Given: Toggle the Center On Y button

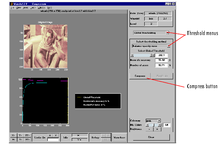Looking at the screenshot, I should tap(56, 135).
